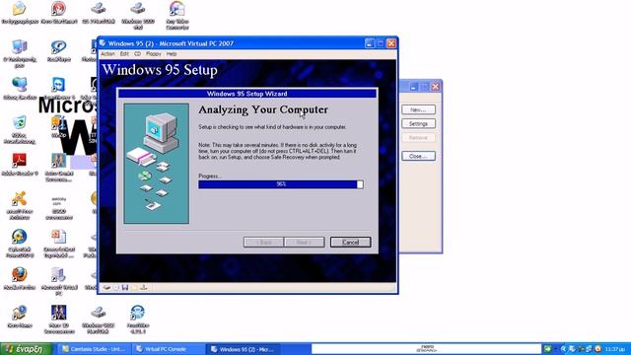Select the Recycle Bin desktop icon
This screenshot has height=355, width=631.
pos(20,129)
